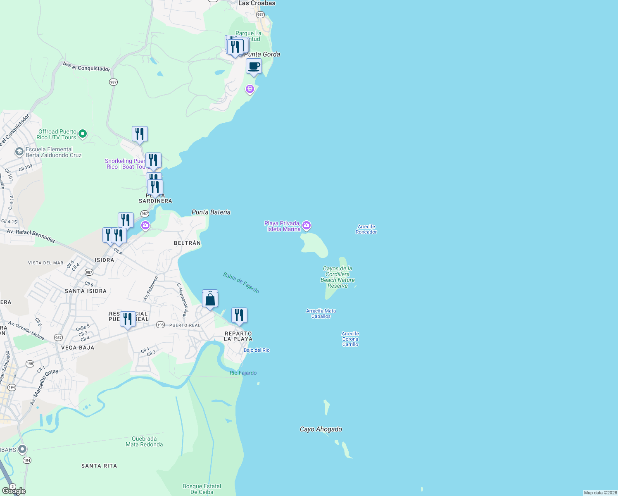Click the Playa Privada, Isleta Marina label

click(283, 226)
